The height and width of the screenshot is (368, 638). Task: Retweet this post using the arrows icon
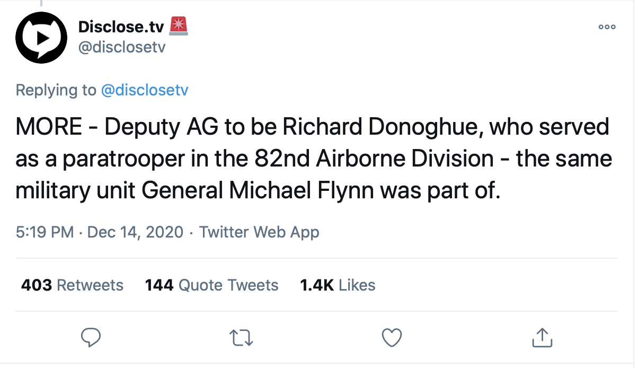[241, 337]
